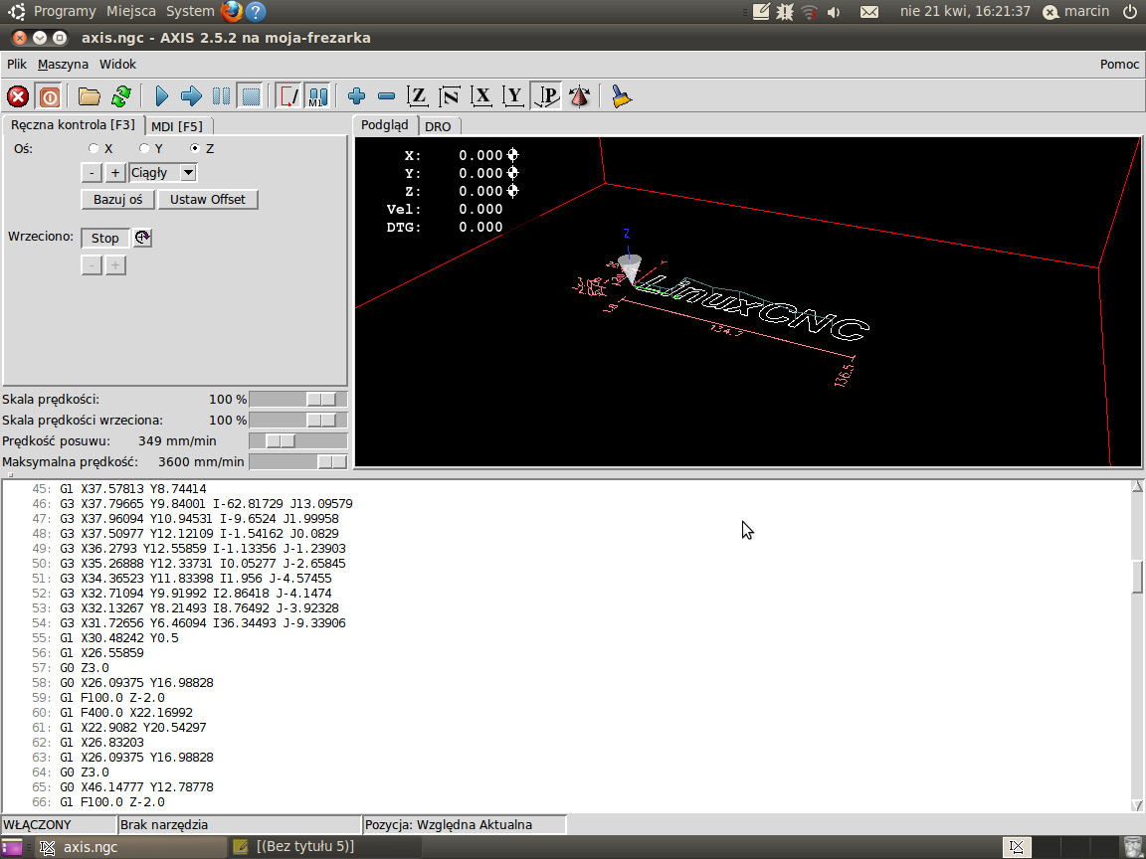Switch to the Ręczna kontrola [F3] tab

tap(73, 125)
